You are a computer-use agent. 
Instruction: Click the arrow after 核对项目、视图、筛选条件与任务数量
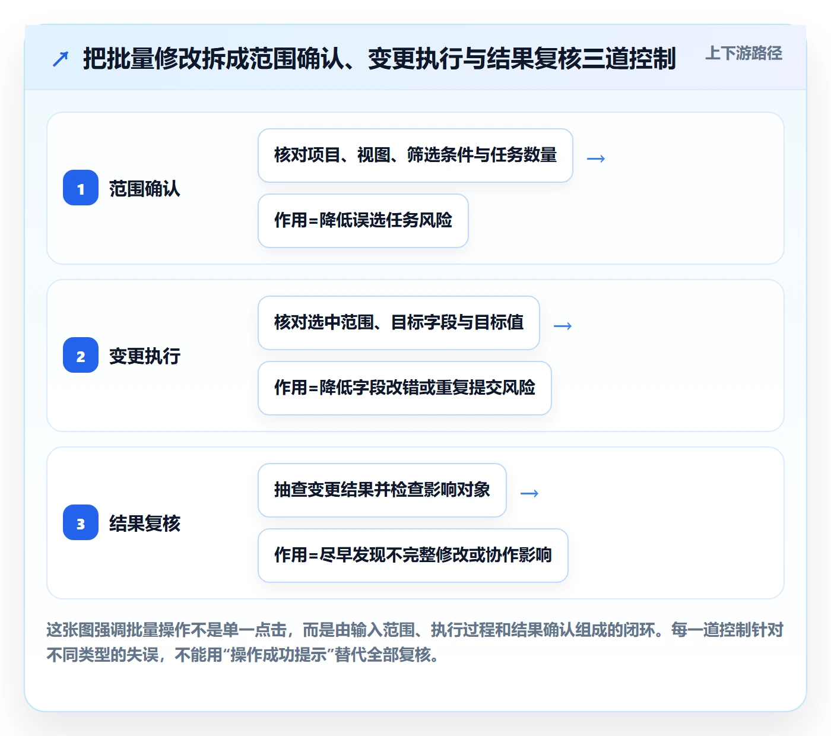click(596, 158)
